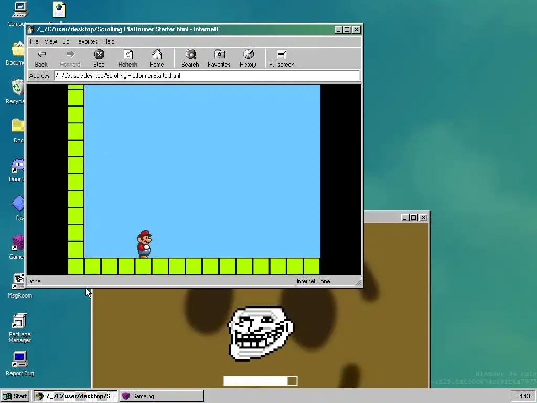
Task: Maximize the Gameing window
Action: click(414, 218)
